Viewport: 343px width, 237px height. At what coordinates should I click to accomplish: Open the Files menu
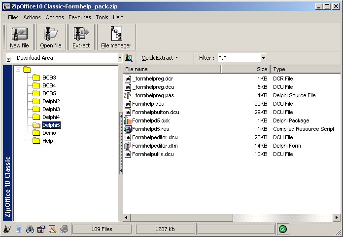13,17
